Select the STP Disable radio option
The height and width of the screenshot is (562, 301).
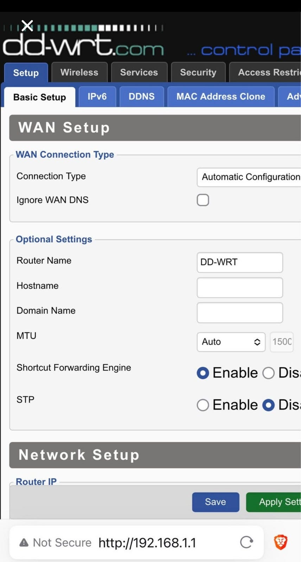(x=268, y=405)
